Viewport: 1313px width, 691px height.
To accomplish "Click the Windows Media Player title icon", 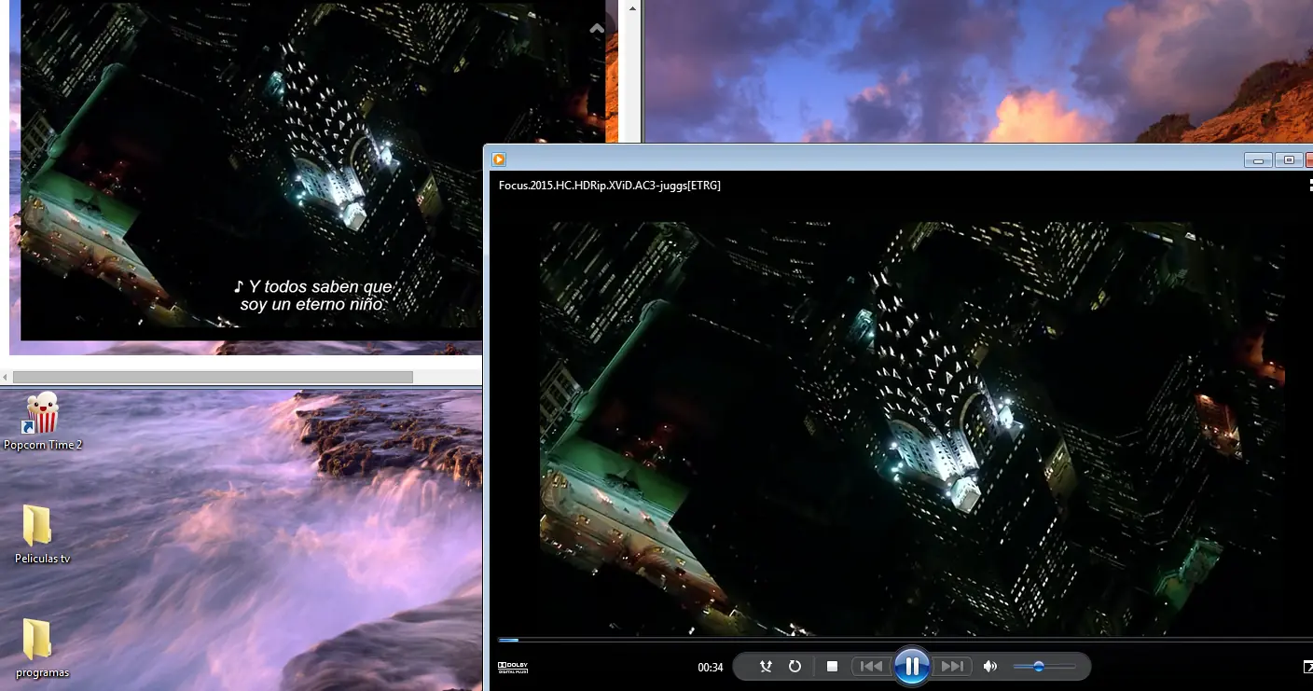I will pos(499,159).
